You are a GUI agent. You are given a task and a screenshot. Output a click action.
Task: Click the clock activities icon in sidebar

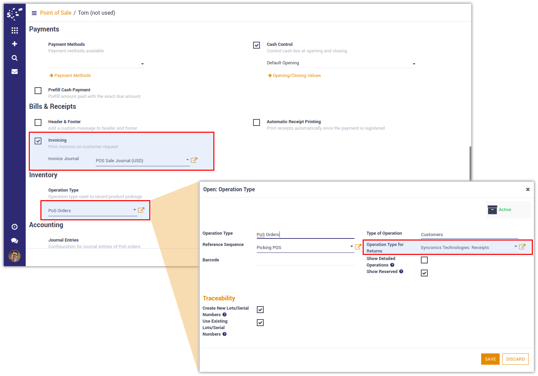click(x=14, y=227)
